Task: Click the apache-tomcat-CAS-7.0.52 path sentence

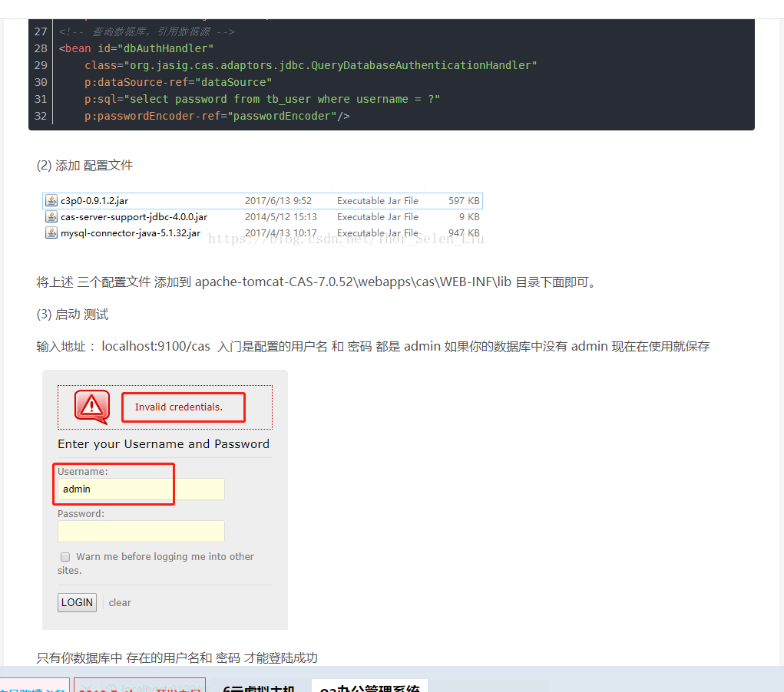Action: [316, 282]
